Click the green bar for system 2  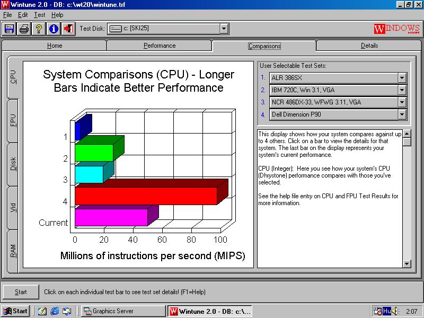pos(94,153)
